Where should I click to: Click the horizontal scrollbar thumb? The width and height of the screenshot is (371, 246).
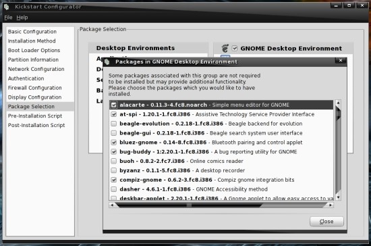[x=189, y=205]
